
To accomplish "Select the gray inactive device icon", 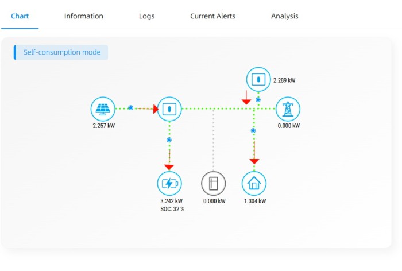I will (x=214, y=184).
